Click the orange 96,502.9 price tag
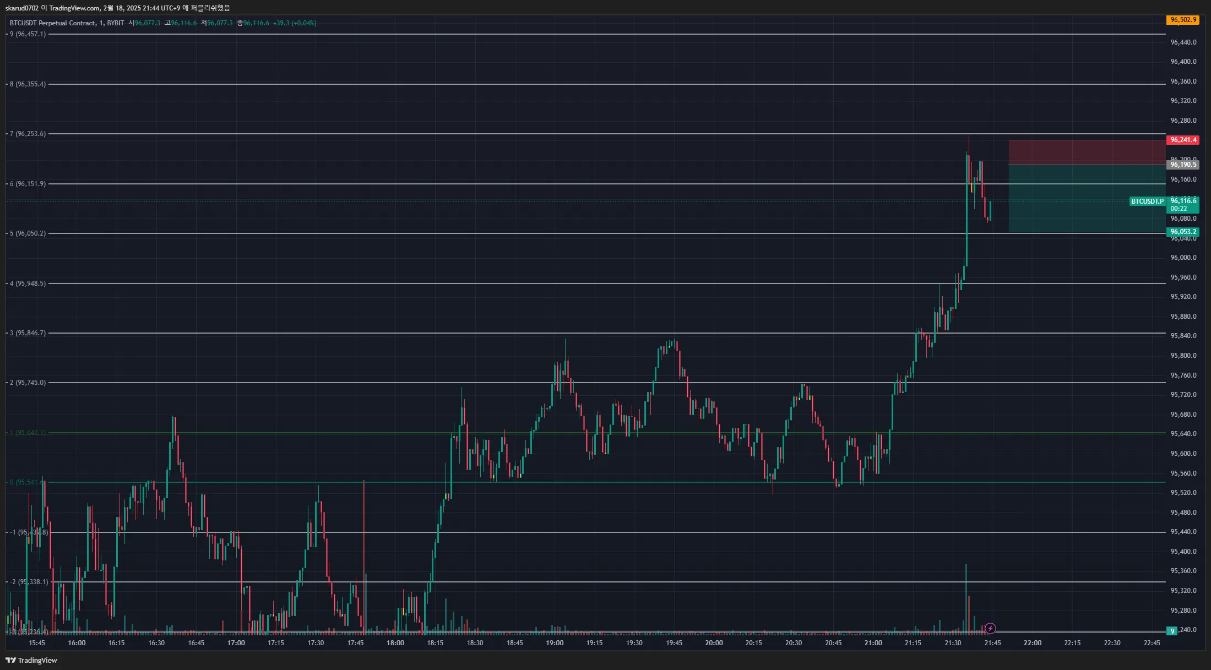 [1183, 20]
